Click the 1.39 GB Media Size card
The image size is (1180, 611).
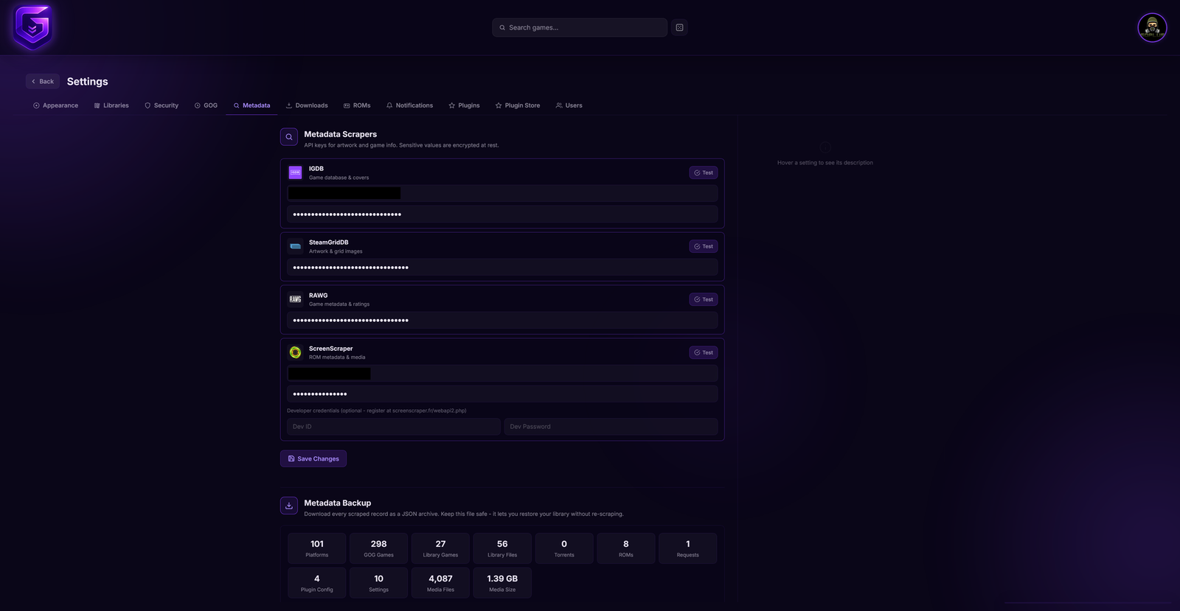[x=502, y=583]
